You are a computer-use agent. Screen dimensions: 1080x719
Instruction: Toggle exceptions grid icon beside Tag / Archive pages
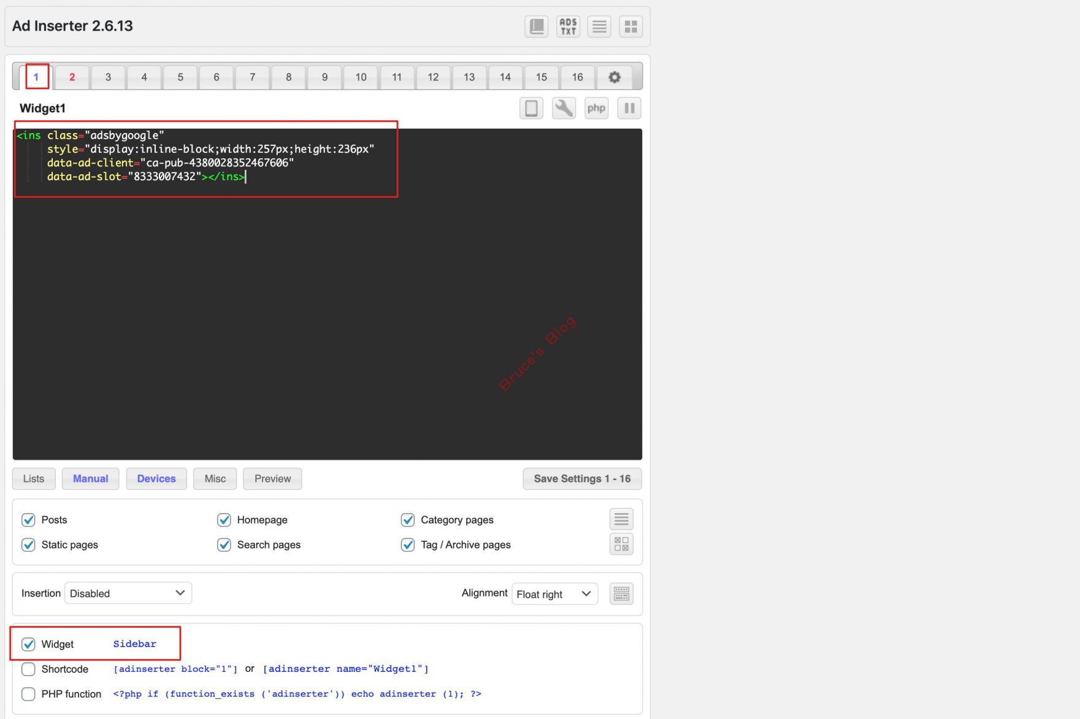621,544
